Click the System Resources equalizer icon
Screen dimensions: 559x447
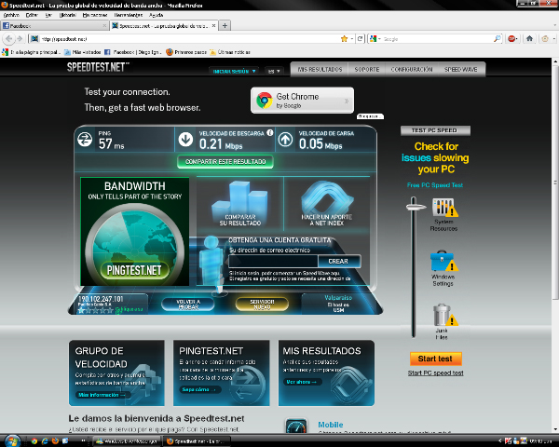444,208
